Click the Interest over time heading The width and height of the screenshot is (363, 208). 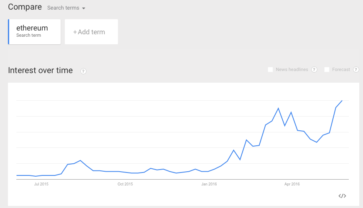tap(40, 71)
